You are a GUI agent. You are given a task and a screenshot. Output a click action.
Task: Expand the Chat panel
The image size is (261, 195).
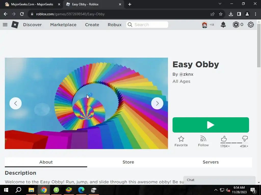[219, 180]
